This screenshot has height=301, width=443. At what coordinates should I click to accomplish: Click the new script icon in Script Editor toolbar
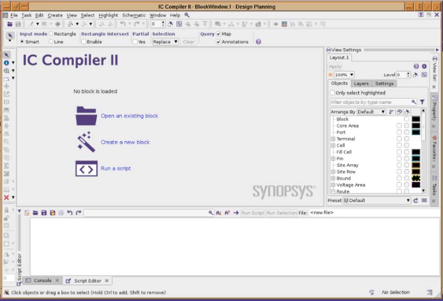coord(27,213)
